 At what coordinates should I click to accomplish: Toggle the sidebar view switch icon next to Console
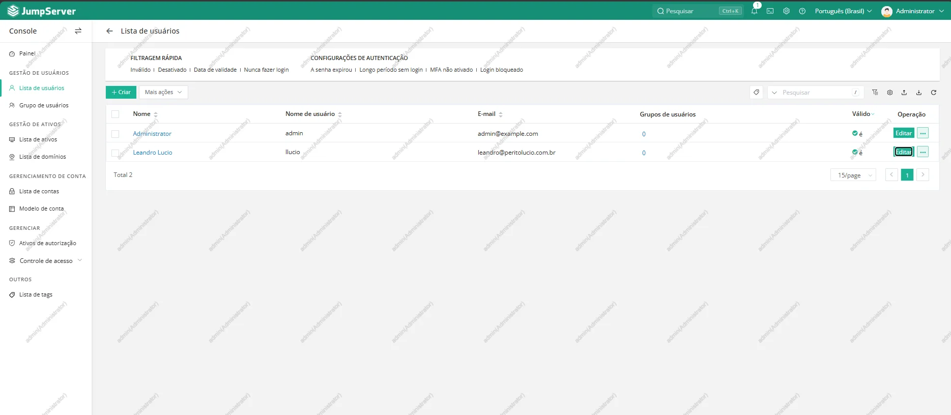coord(78,31)
